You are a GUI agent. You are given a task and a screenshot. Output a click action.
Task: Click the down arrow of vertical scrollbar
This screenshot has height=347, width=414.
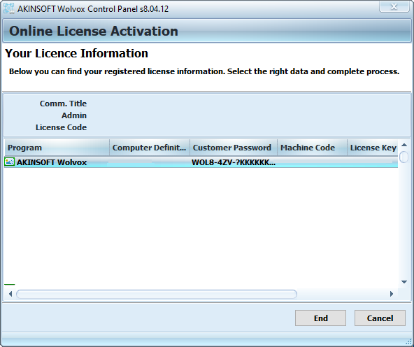[x=404, y=282]
